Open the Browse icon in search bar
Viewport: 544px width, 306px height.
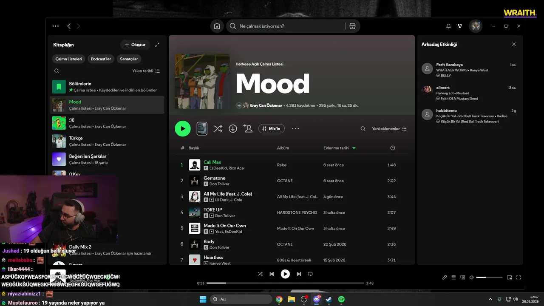tap(352, 26)
